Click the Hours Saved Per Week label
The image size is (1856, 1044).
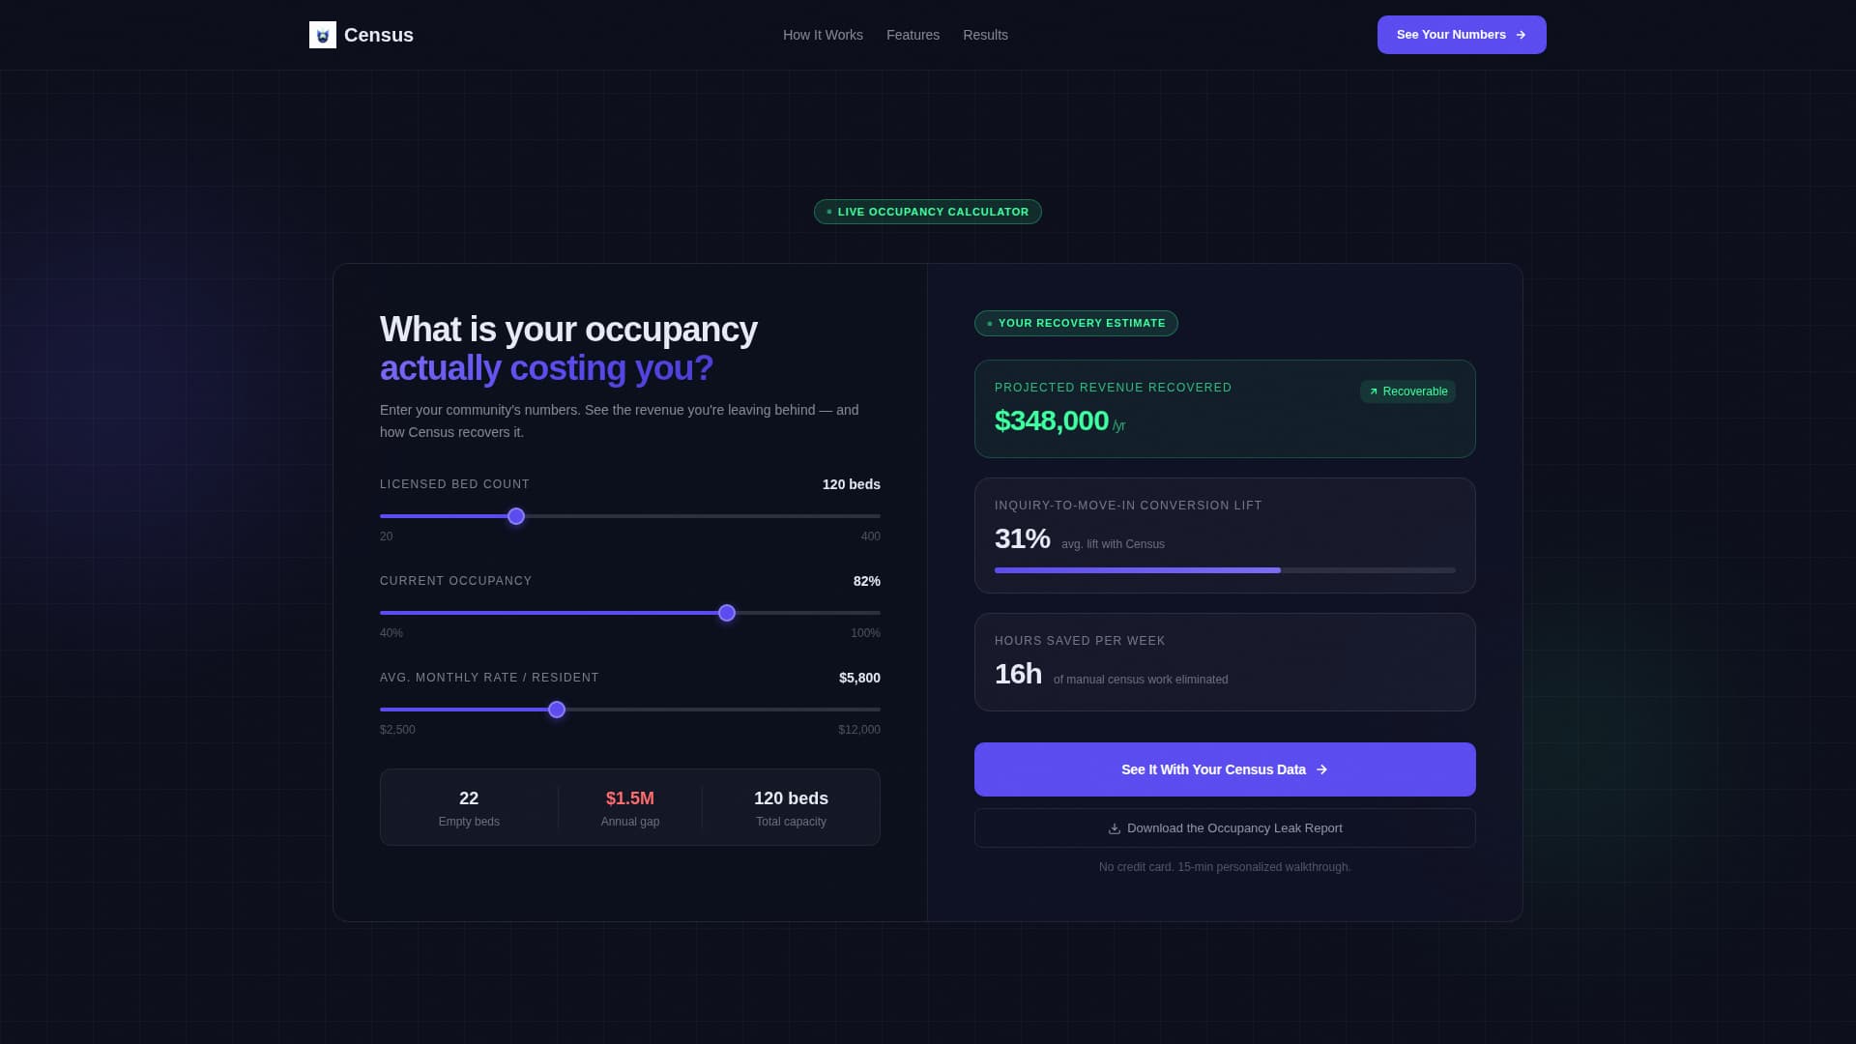click(1080, 641)
